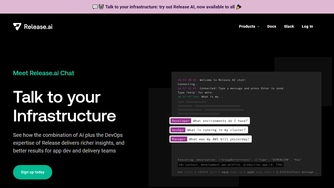
Task: Select the Manager tag label
Action: click(x=179, y=139)
